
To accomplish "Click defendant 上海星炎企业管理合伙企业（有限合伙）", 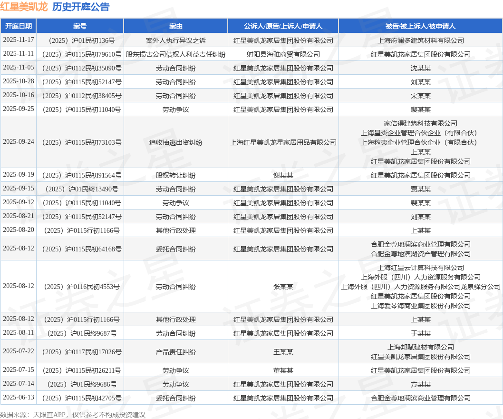I will 421,133.
